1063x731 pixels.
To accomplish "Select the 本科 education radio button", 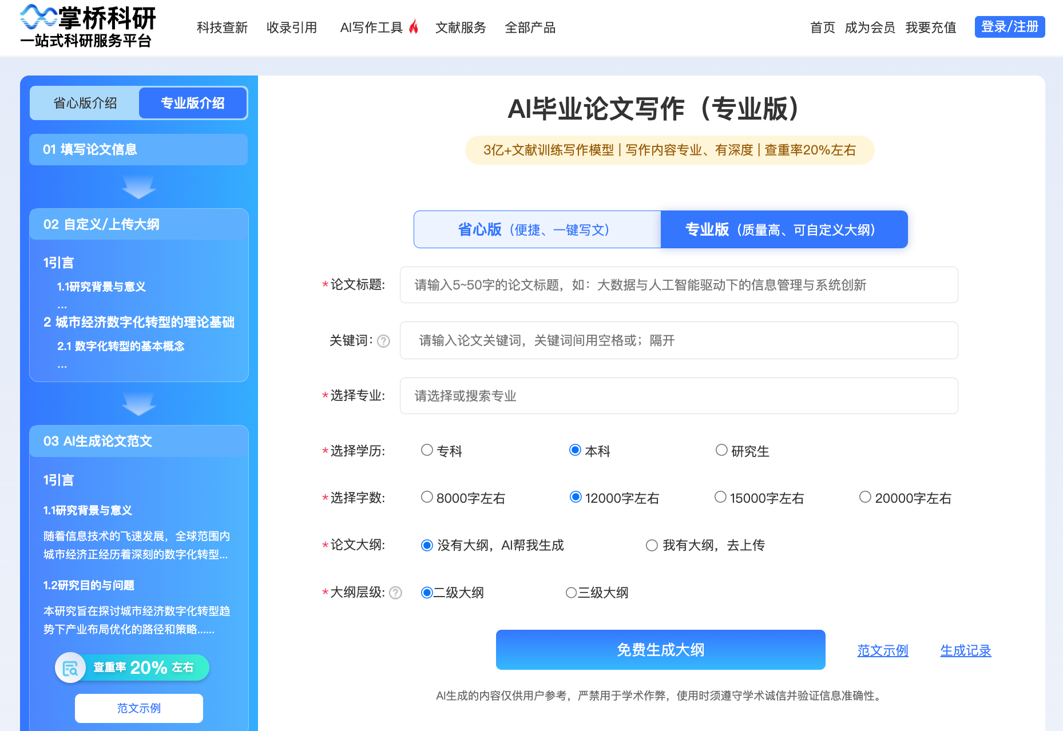I will (x=575, y=450).
